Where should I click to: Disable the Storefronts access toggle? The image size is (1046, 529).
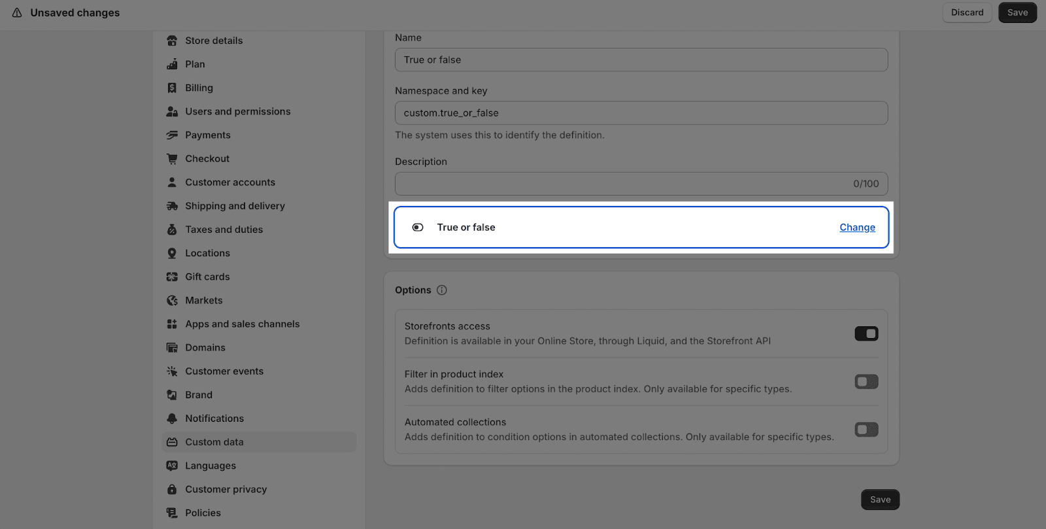point(866,333)
